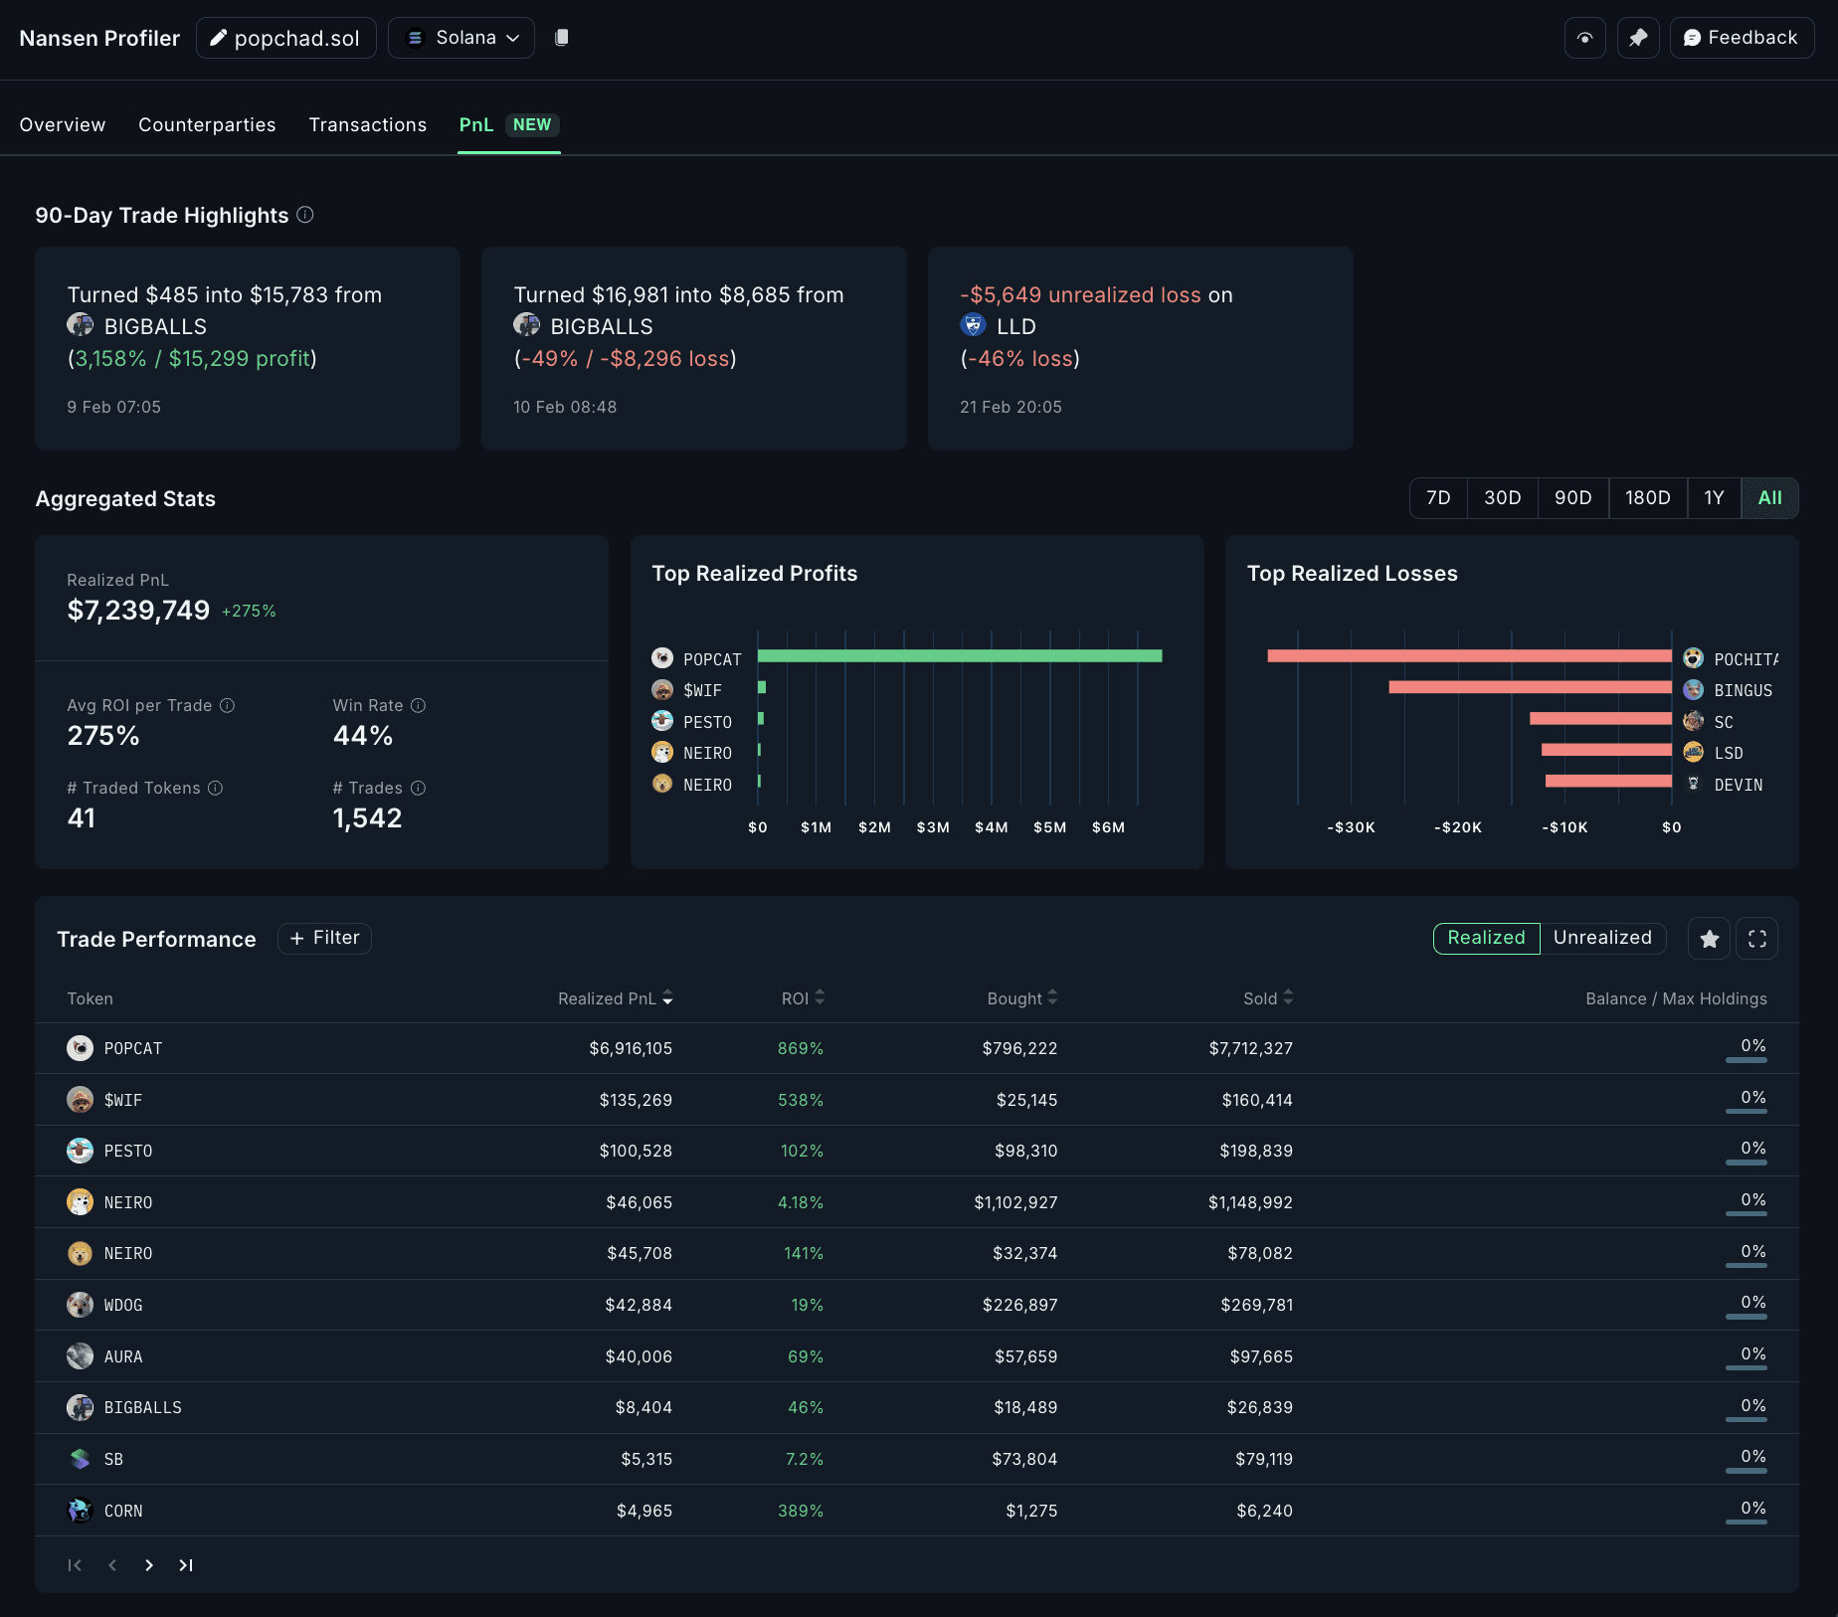Screen dimensions: 1838x1617
Task: Click the POPCAT green profit bar
Action: pyautogui.click(x=960, y=656)
